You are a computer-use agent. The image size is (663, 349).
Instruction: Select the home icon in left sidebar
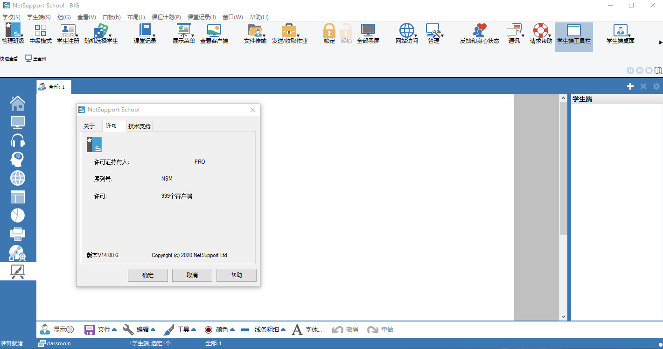click(18, 103)
